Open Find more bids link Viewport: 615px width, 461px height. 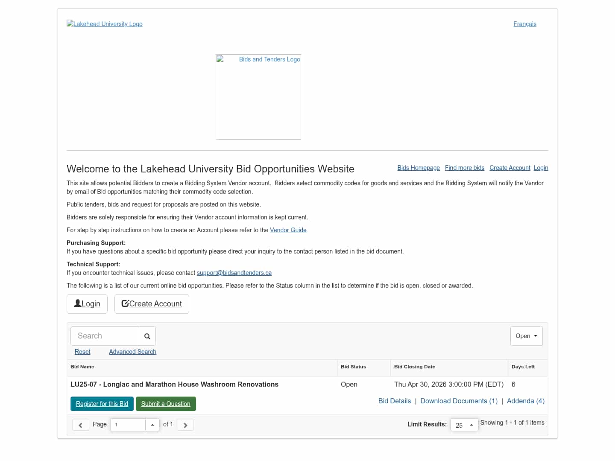pos(465,168)
